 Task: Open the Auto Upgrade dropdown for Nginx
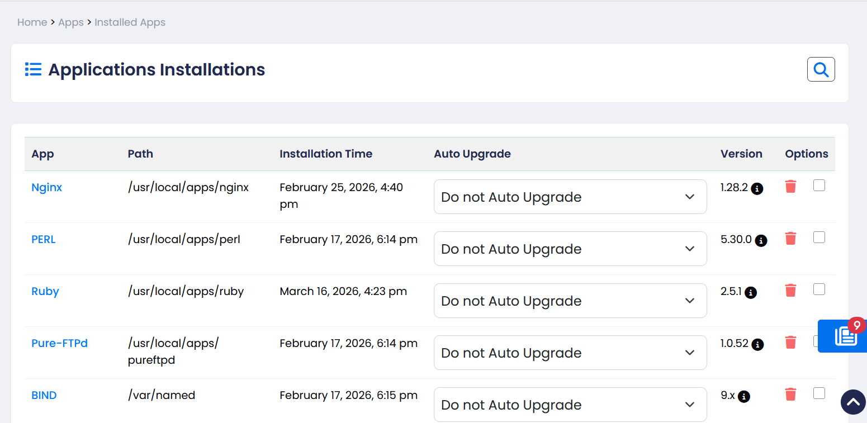[570, 197]
